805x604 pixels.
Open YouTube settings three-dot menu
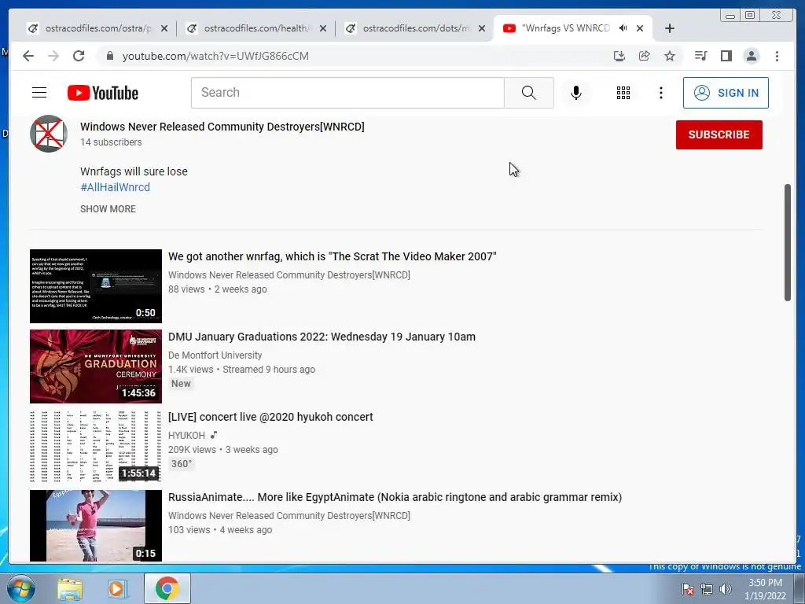(x=660, y=93)
